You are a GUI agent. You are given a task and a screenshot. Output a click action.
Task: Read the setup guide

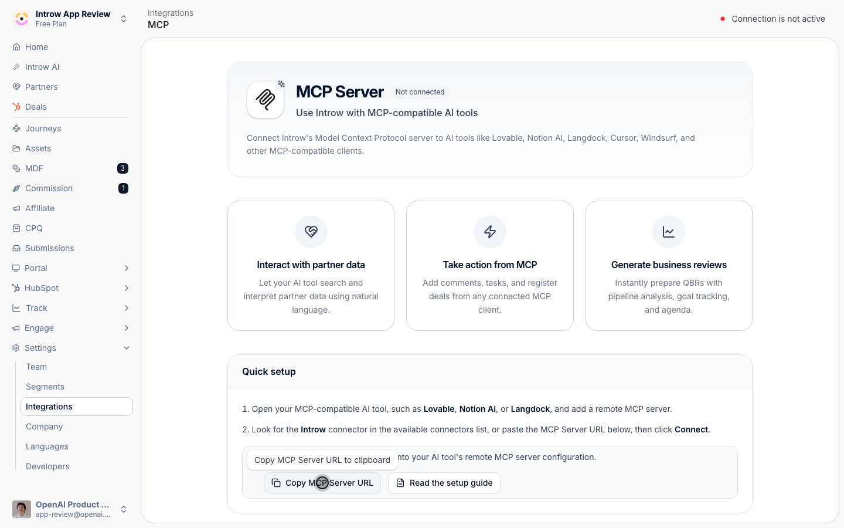pos(444,483)
